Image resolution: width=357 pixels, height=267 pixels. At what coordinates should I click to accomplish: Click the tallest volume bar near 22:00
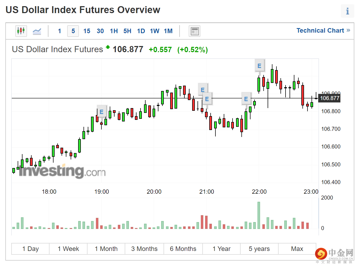259,215
